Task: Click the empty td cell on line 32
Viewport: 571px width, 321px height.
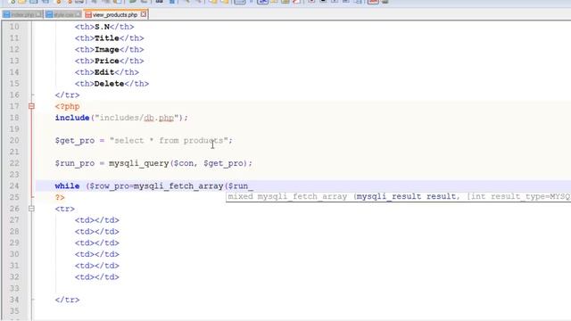Action: point(97,277)
